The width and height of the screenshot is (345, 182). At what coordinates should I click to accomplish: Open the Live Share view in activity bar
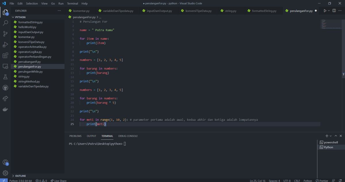(x=5, y=98)
